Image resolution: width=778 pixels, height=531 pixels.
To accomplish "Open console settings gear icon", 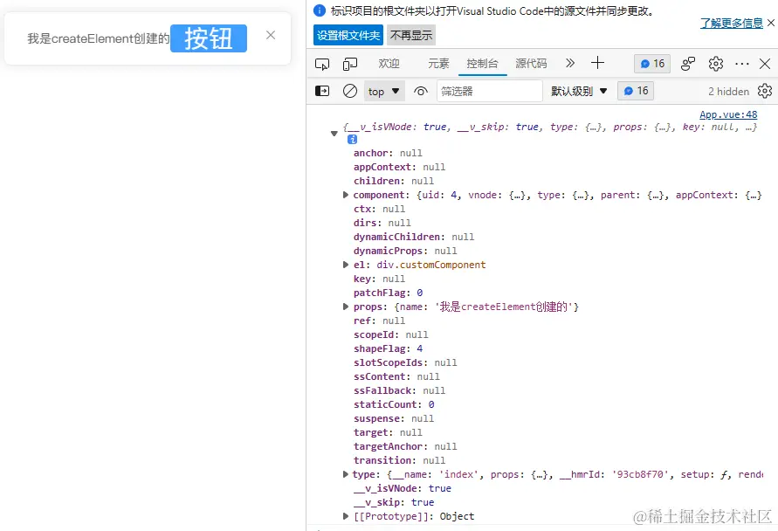I will click(765, 92).
